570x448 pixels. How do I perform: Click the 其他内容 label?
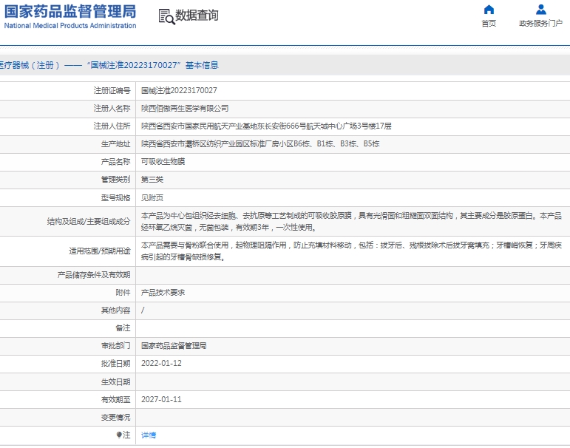tap(115, 310)
